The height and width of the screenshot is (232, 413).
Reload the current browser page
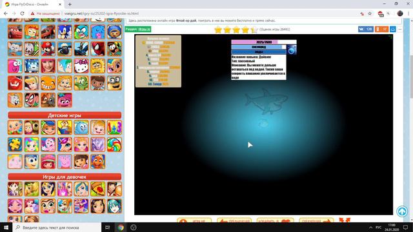pyautogui.click(x=23, y=14)
